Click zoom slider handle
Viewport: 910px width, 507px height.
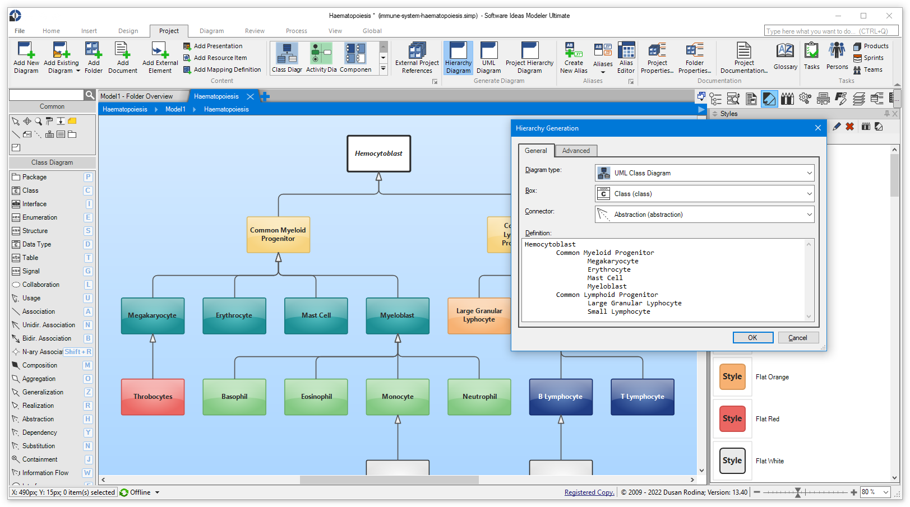[x=798, y=492]
